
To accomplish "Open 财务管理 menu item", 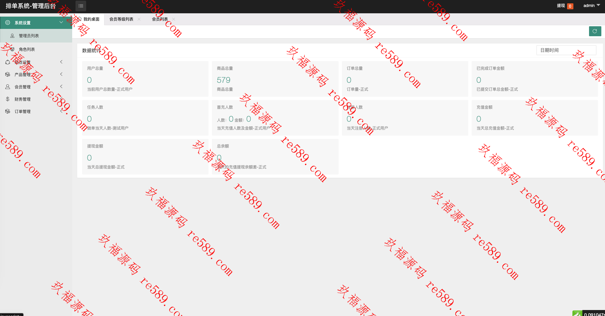I will point(36,99).
